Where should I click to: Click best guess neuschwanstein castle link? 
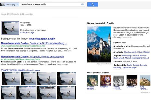[x=42, y=39]
